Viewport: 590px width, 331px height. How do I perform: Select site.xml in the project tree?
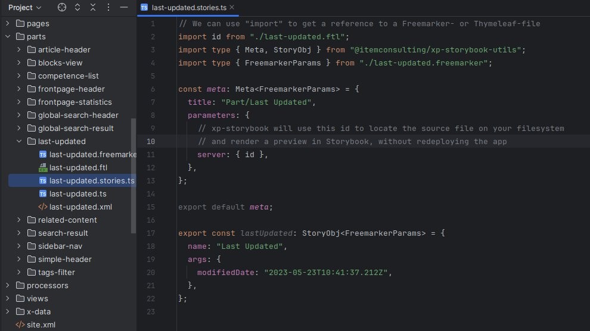click(x=41, y=324)
